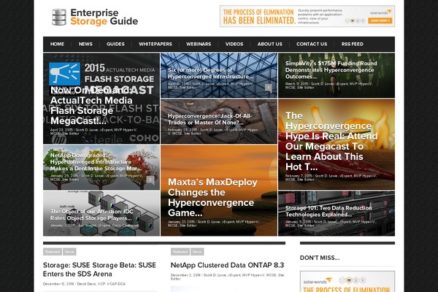Image resolution: width=438 pixels, height=292 pixels.
Task: Open Hyperconvergence Jack-Of-All-Trades article
Action: [219, 122]
